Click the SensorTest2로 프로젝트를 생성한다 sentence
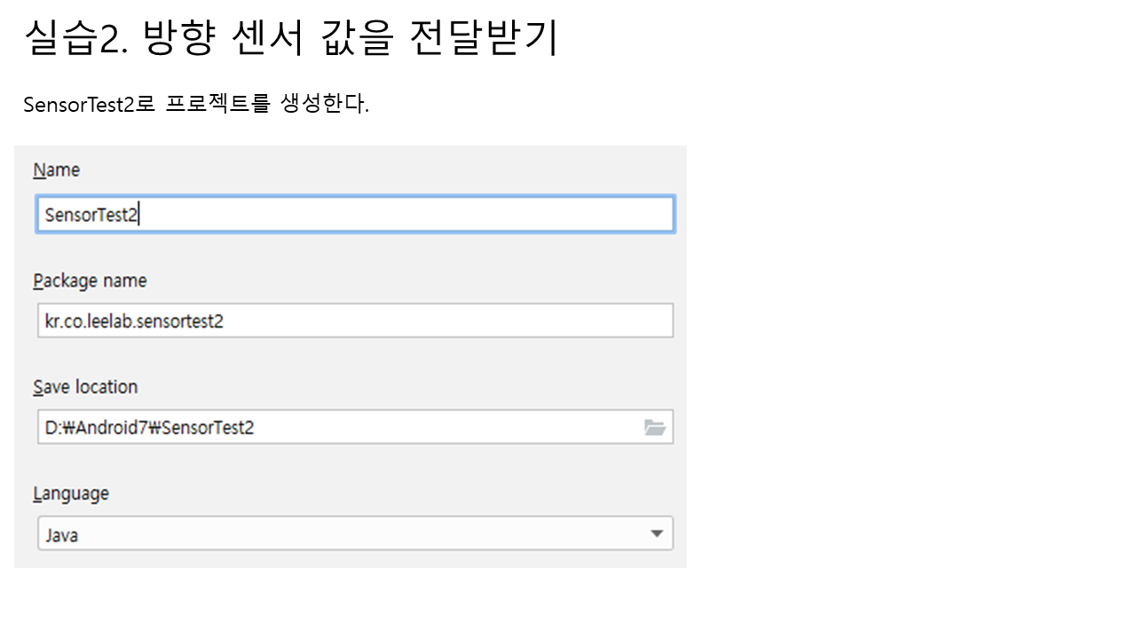Image resolution: width=1136 pixels, height=639 pixels. coord(195,105)
